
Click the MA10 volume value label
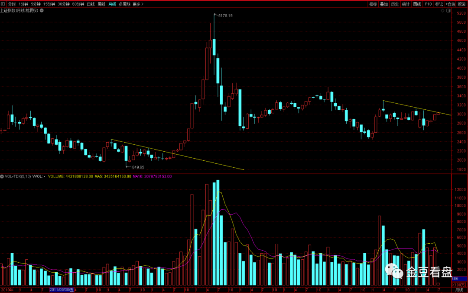point(152,177)
